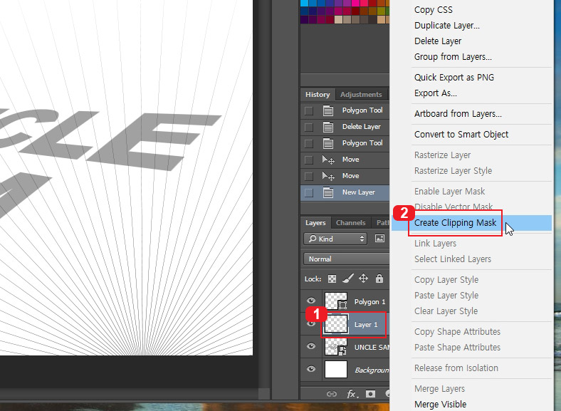Pick the magenta-pink swatch
Viewport: 561px width, 411px height.
[x=355, y=4]
